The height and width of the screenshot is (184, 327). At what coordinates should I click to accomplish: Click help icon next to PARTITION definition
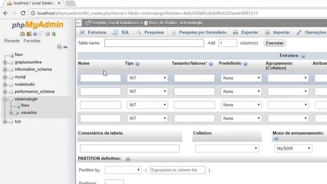coord(128,159)
